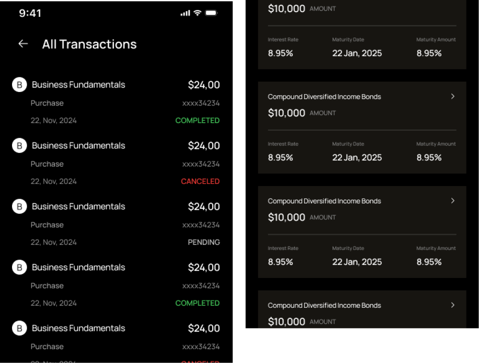Screen dimensions: 479x363
Task: Select the PENDING status label
Action: click(204, 242)
